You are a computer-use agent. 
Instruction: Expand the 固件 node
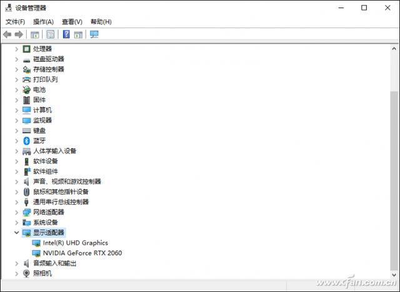pyautogui.click(x=17, y=100)
